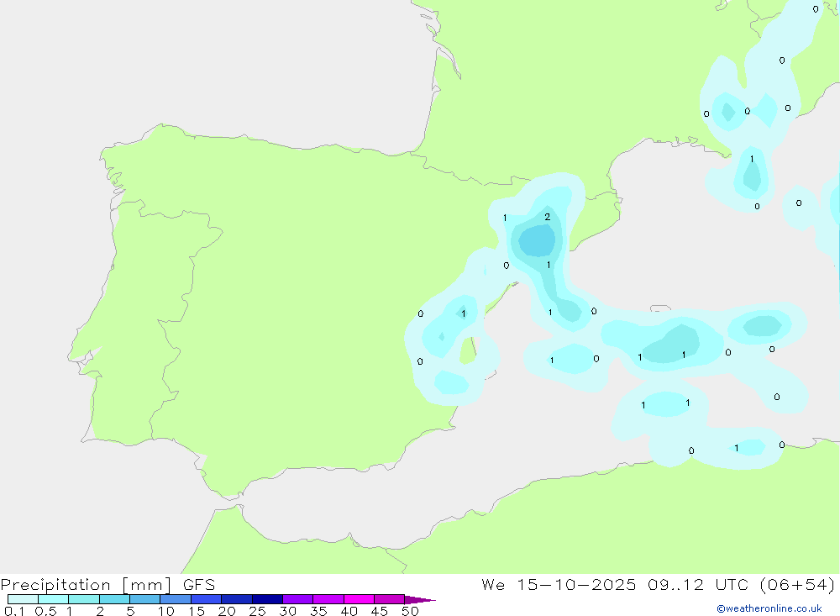The height and width of the screenshot is (616, 840).
Task: Click the 2–5 mm legend color swatch
Action: coord(114,599)
